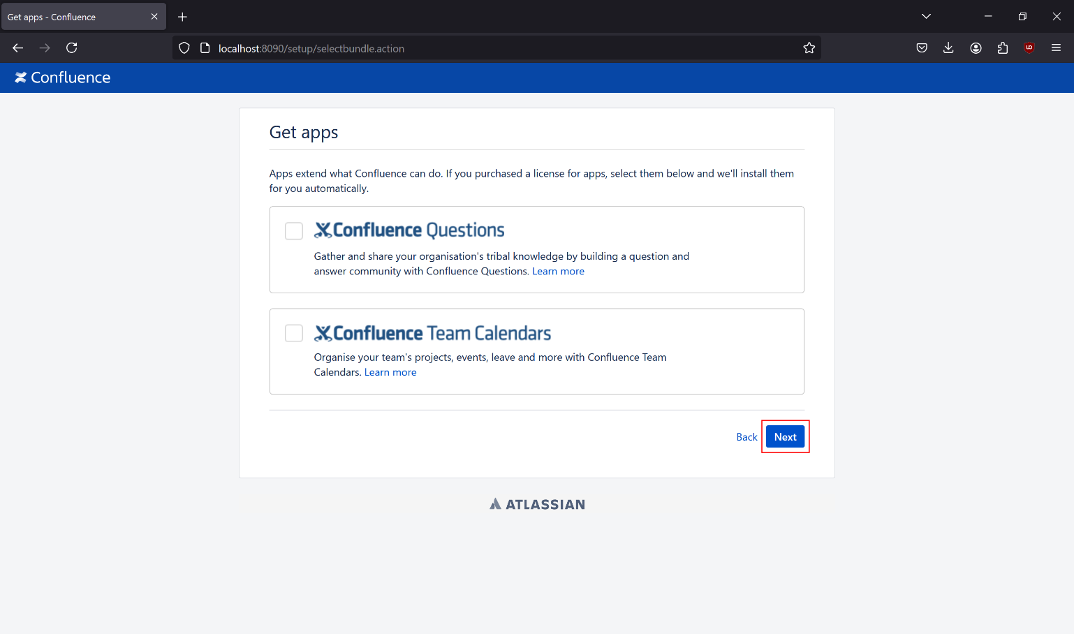This screenshot has height=634, width=1074.
Task: Click the Confluence Team Calendars product logo
Action: point(432,333)
